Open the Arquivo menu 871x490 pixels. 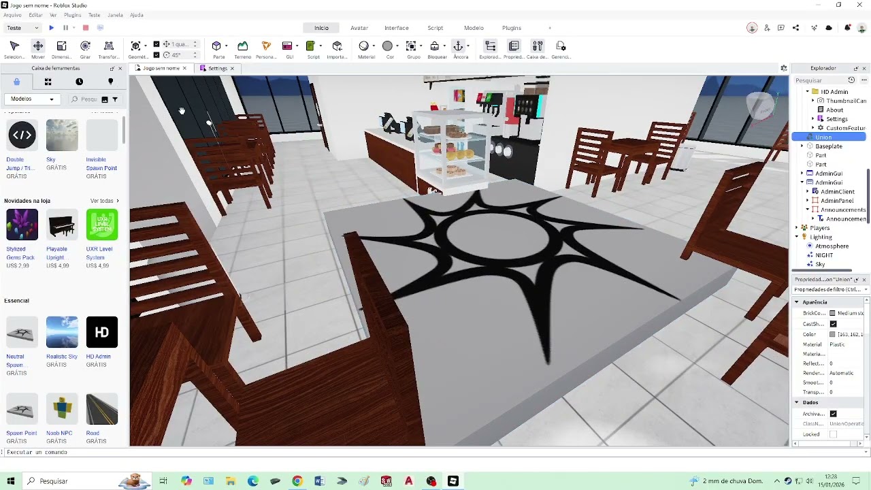coord(12,15)
